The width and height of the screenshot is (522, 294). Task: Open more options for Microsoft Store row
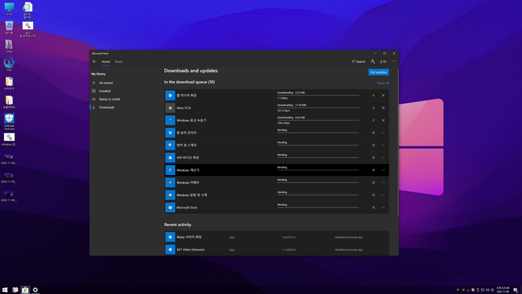(383, 207)
